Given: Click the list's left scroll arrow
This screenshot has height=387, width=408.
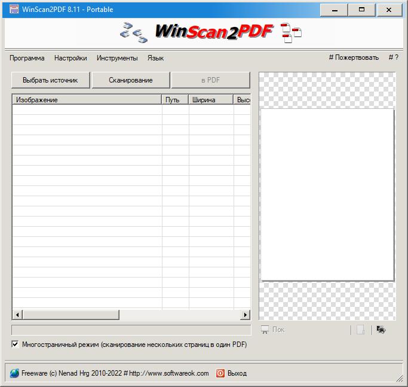Looking at the screenshot, I should (x=17, y=315).
